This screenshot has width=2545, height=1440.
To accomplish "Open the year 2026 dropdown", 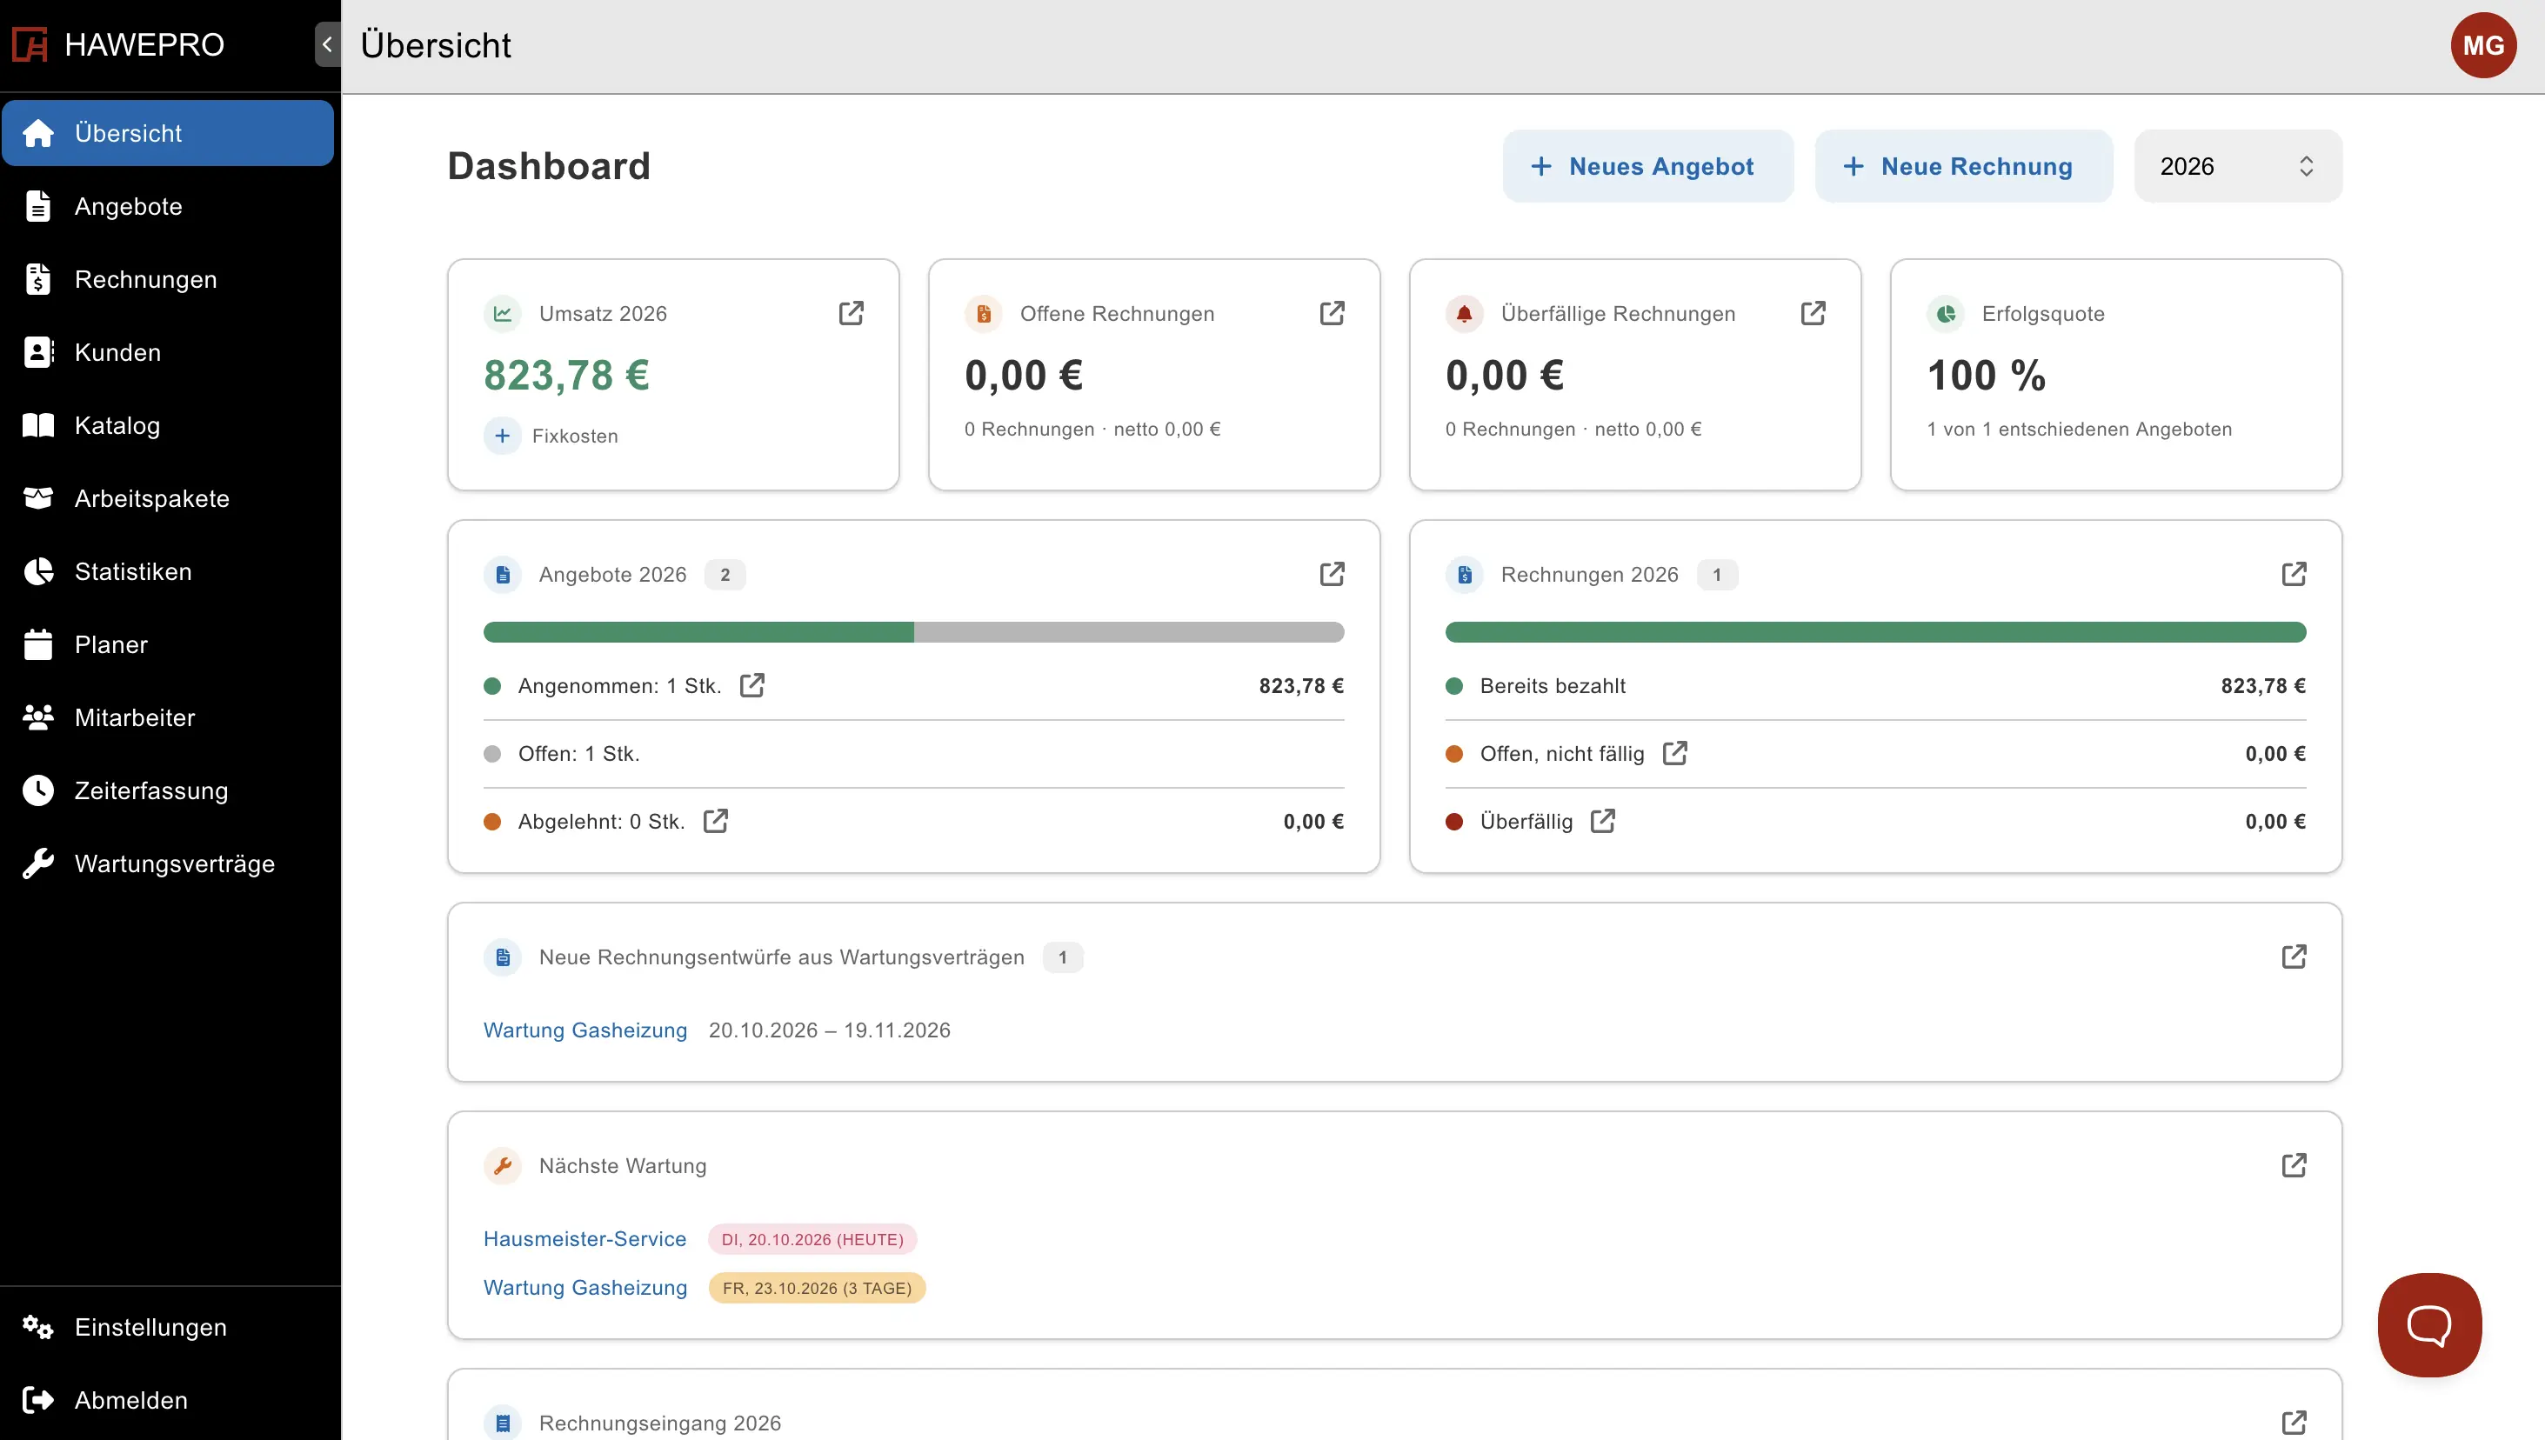I will point(2237,166).
